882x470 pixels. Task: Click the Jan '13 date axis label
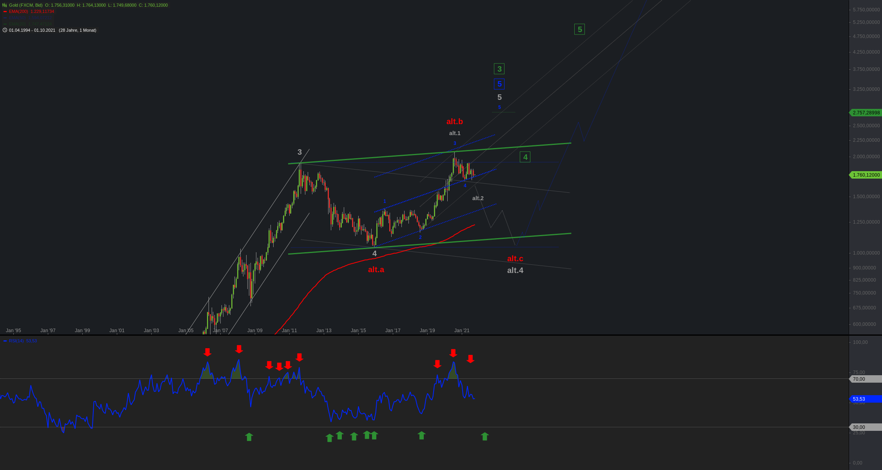point(324,331)
